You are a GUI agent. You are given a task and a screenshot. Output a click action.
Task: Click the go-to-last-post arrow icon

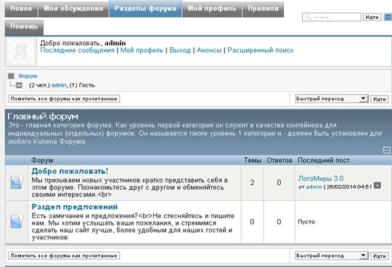click(x=377, y=186)
